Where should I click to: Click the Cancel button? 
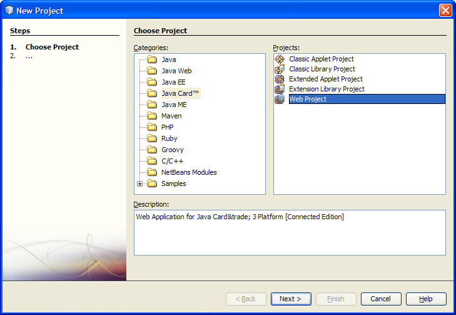[x=380, y=299]
